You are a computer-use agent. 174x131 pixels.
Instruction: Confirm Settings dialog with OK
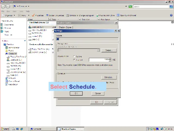(76, 93)
